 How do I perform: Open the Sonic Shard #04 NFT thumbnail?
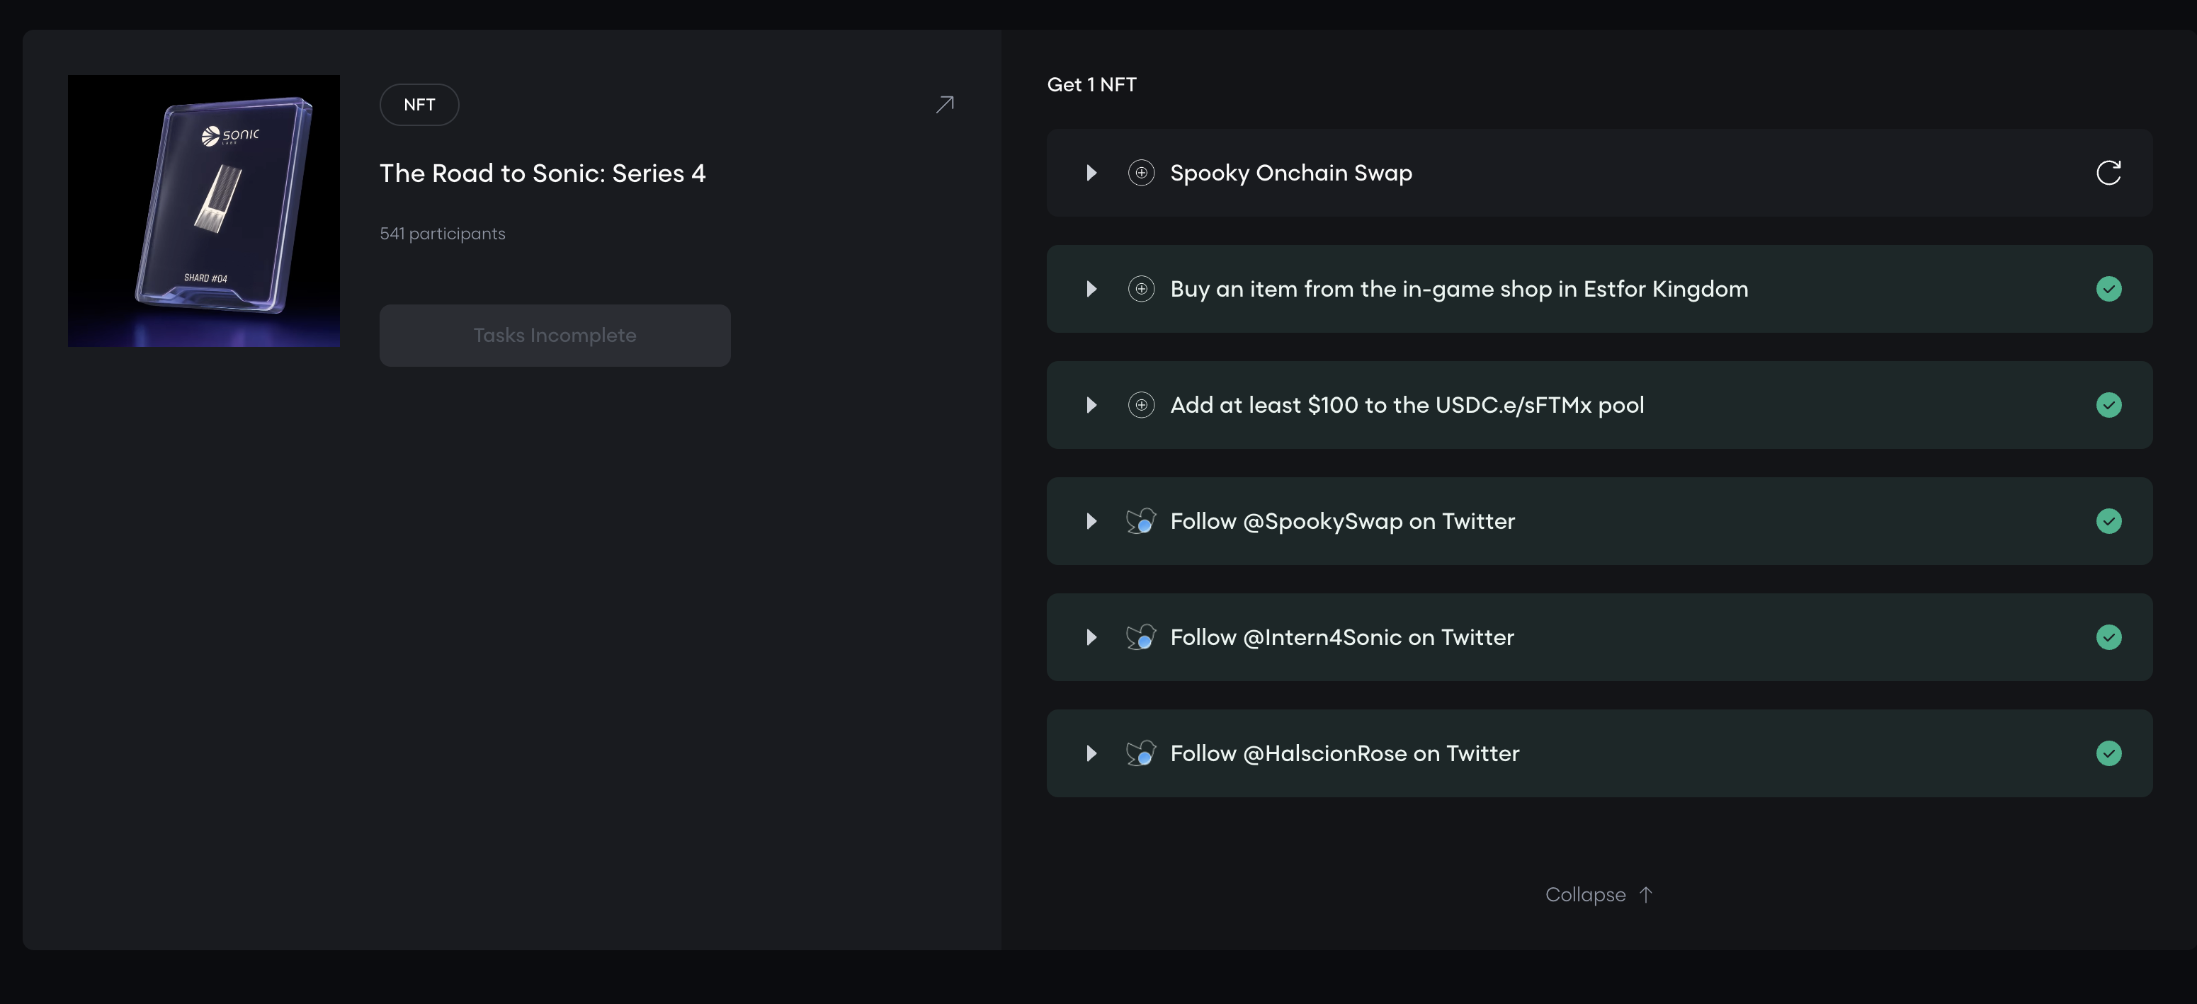204,210
